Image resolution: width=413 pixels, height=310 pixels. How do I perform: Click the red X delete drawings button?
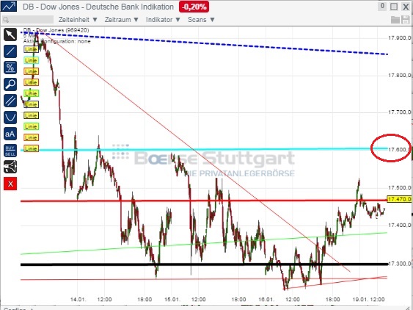tap(10, 184)
